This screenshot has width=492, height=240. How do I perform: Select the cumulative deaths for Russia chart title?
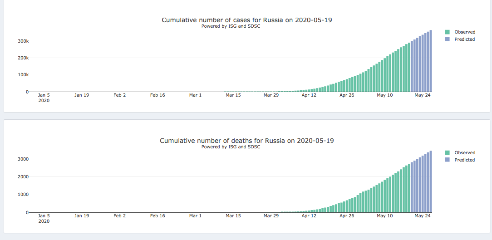point(246,141)
